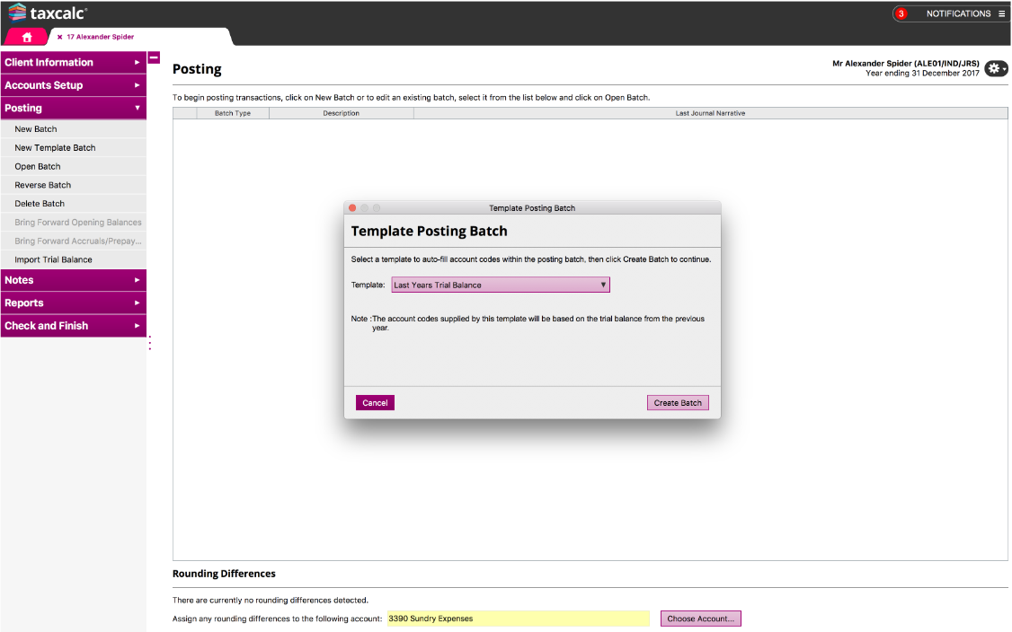1012x632 pixels.
Task: Click the taxcalc logo
Action: pos(49,13)
